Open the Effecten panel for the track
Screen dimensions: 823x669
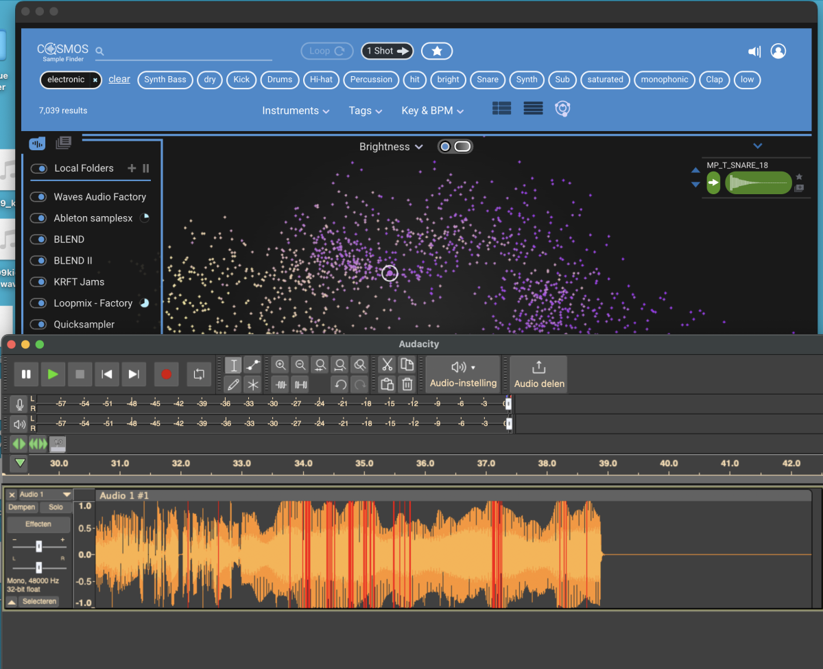click(x=38, y=524)
